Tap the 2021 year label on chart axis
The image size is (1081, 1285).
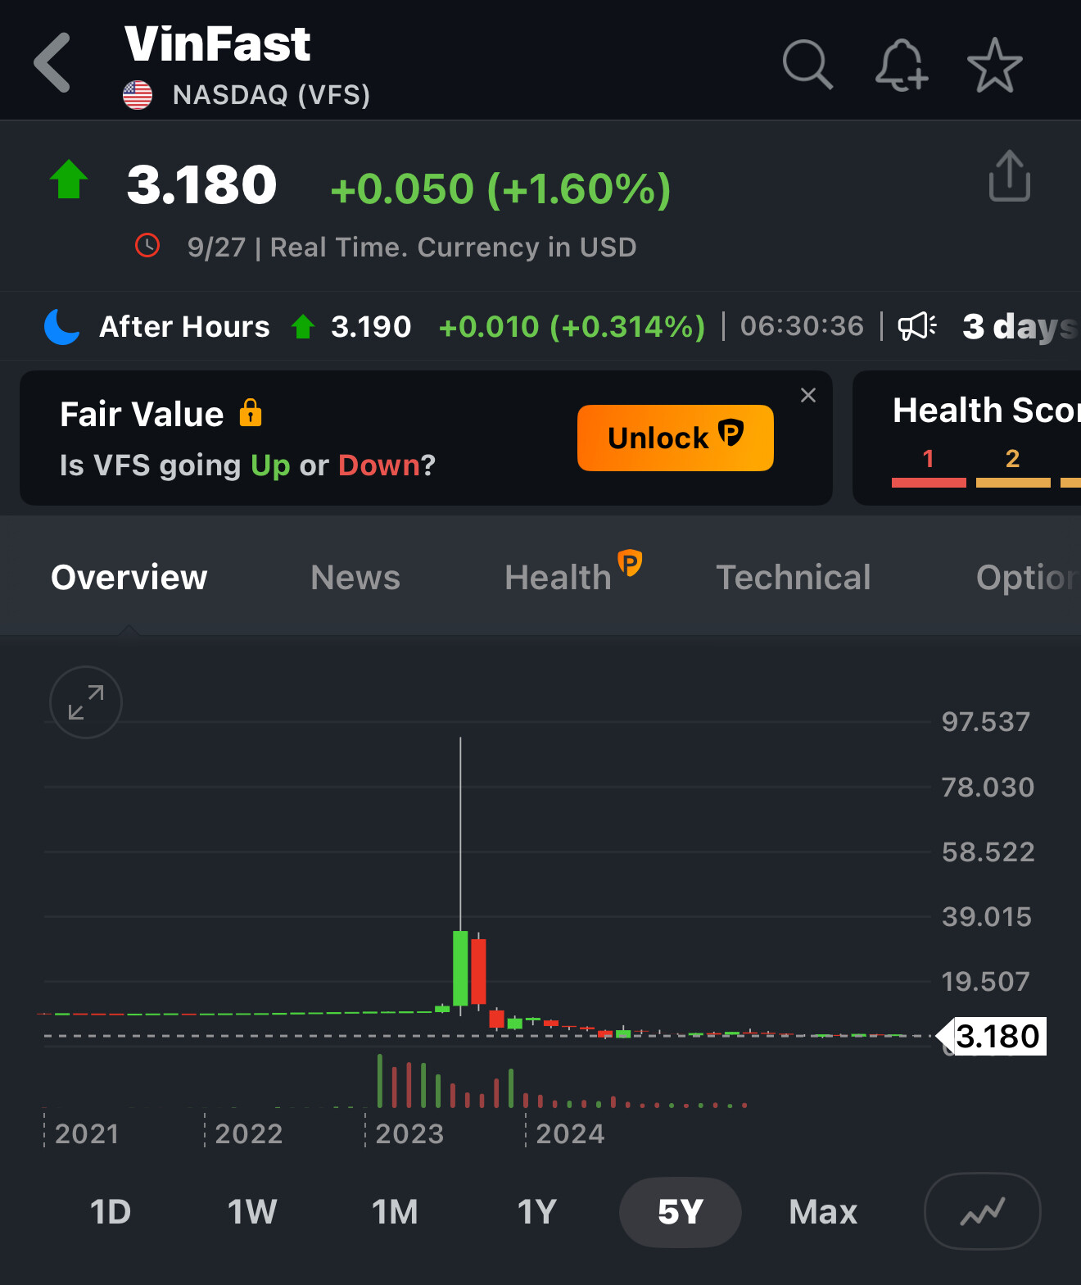[87, 1133]
